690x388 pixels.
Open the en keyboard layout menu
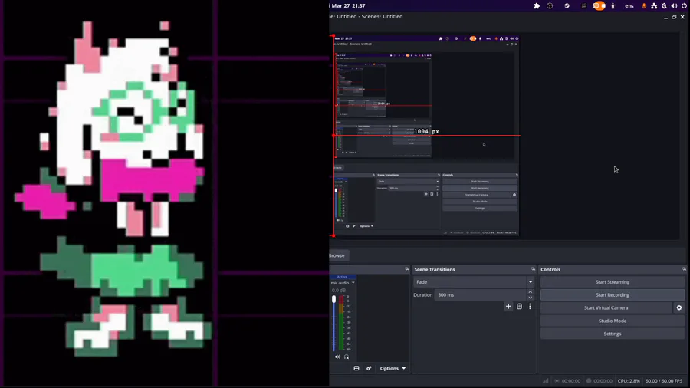[x=629, y=5]
